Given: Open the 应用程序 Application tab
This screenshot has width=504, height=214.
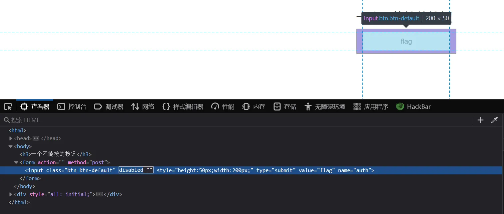Looking at the screenshot, I should (x=370, y=107).
